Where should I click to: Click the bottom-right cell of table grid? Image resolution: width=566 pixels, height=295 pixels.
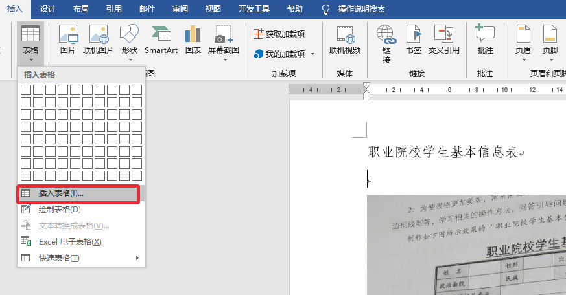pos(137,176)
